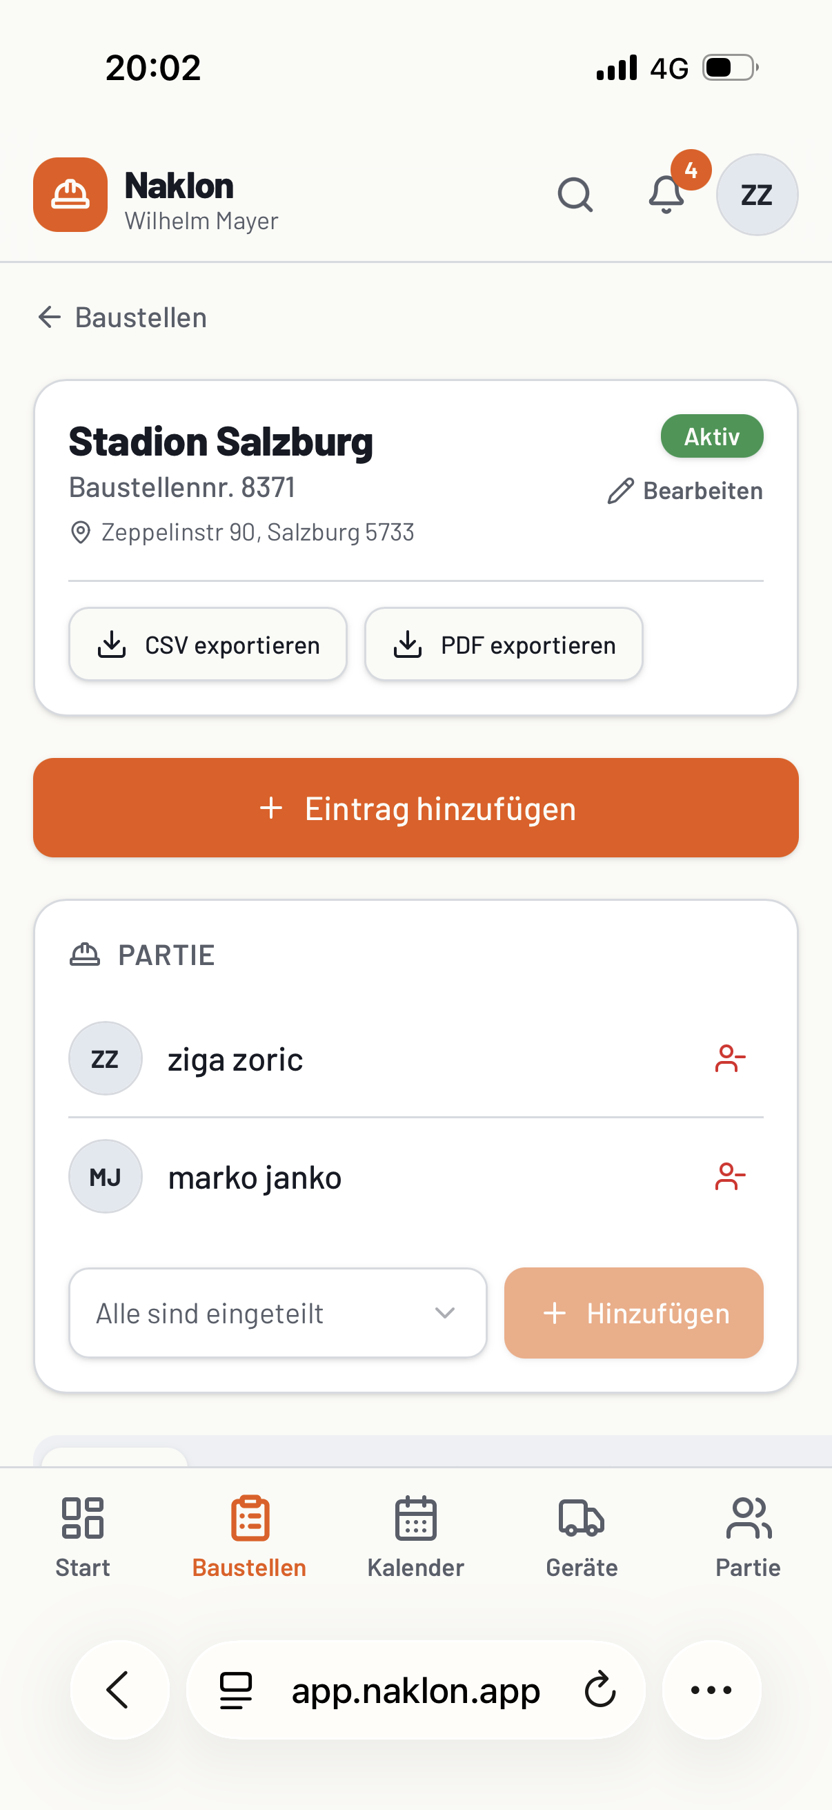Return to Baustellen list via back link
The image size is (832, 1810).
coord(122,318)
